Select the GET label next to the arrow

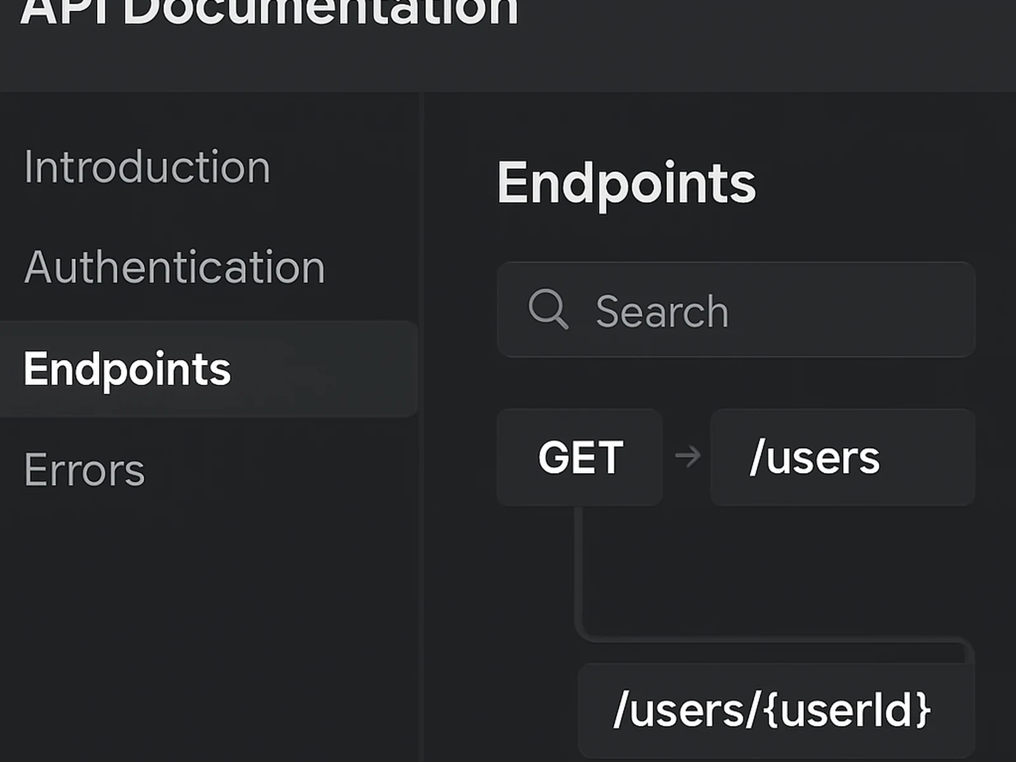580,457
